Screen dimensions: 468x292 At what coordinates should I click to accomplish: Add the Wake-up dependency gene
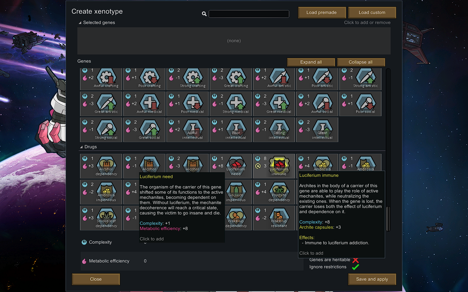238,218
